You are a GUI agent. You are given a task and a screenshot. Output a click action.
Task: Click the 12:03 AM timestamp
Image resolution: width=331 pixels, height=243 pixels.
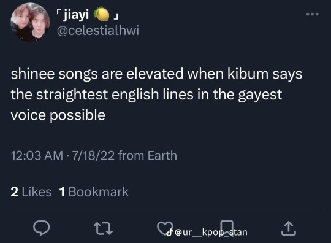[37, 155]
